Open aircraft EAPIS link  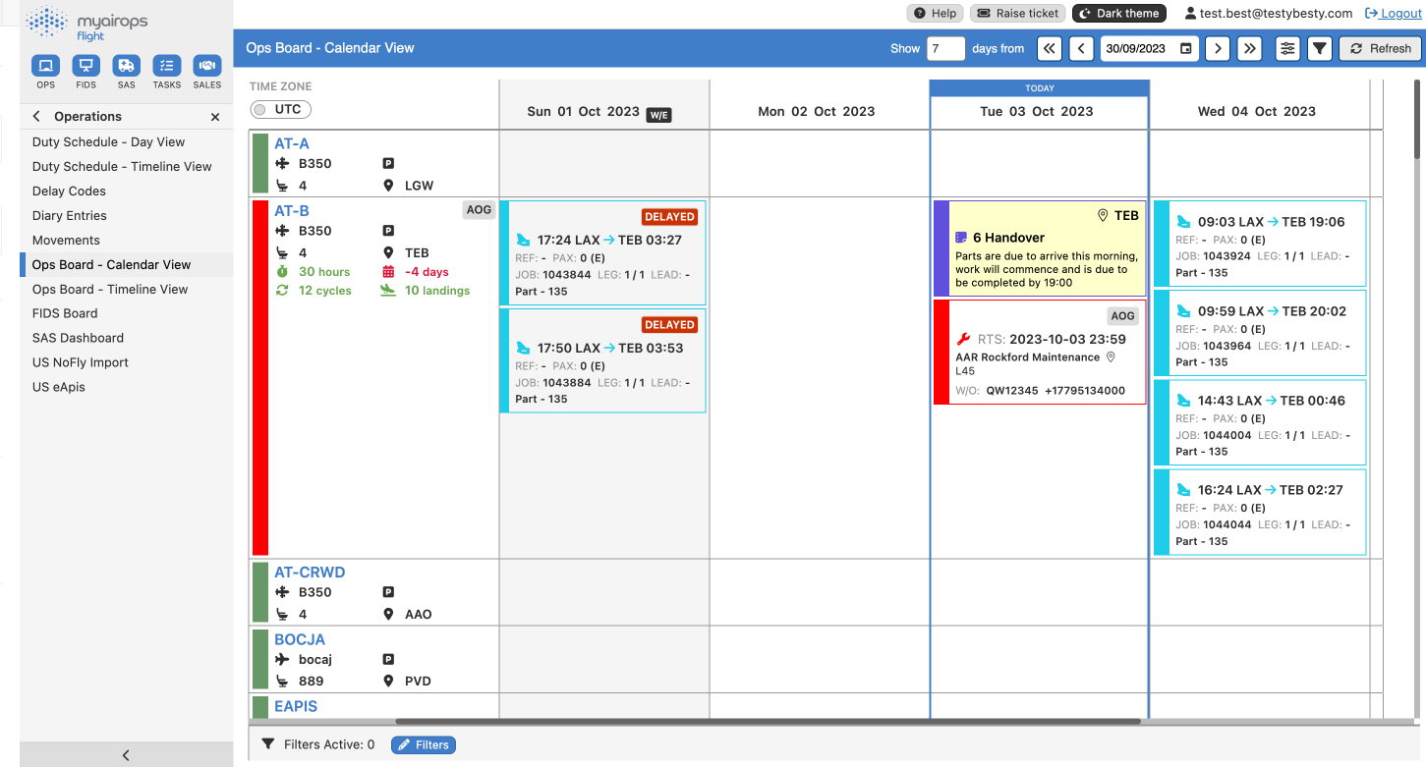coord(296,705)
